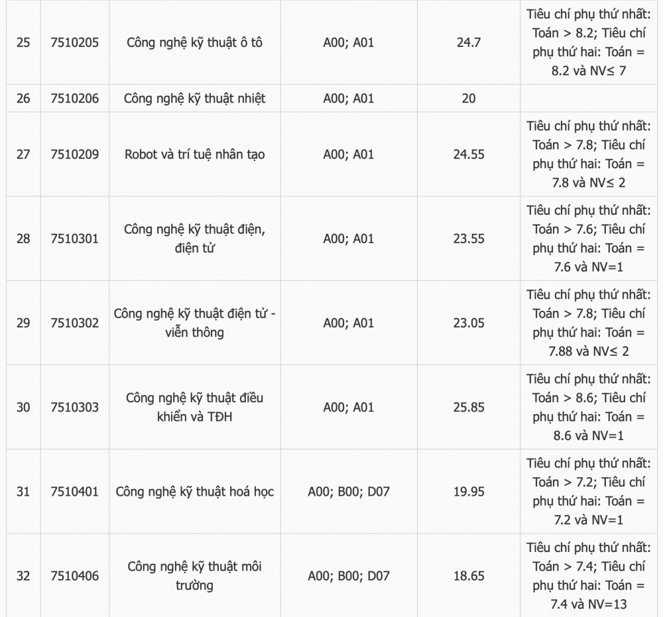Click the Công nghệ kỹ thuật điện, điện tử cell
Screen dimensions: 663x617
coord(194,239)
